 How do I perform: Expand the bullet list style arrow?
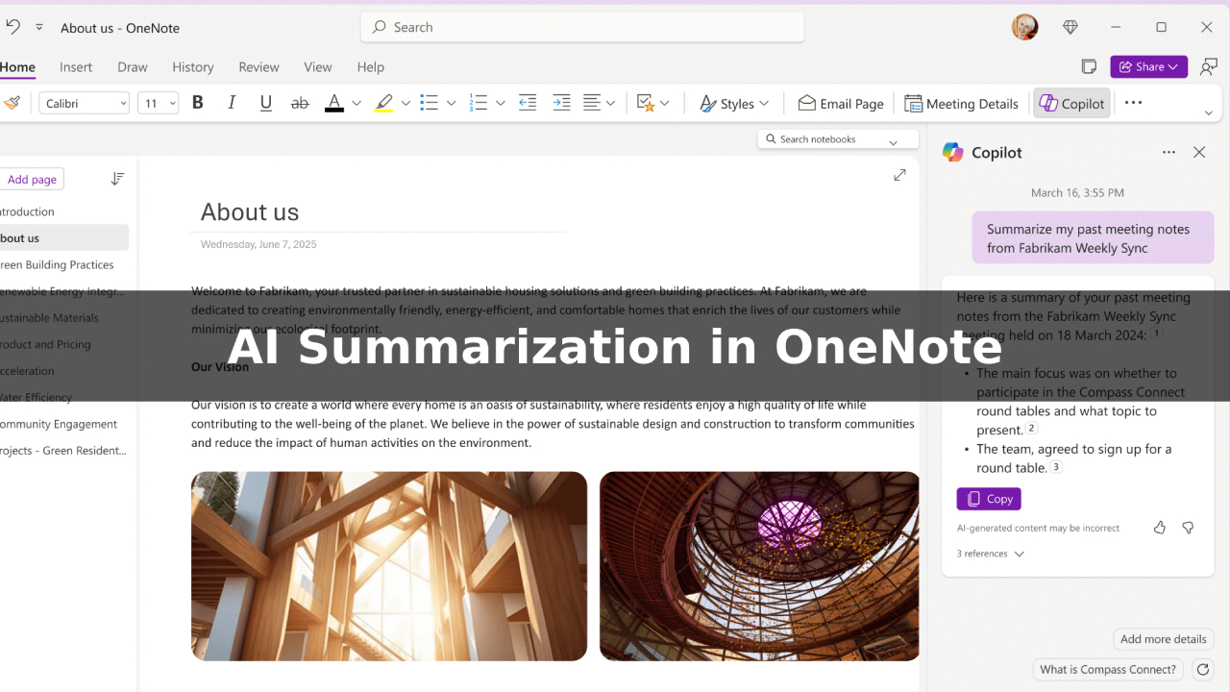point(451,103)
